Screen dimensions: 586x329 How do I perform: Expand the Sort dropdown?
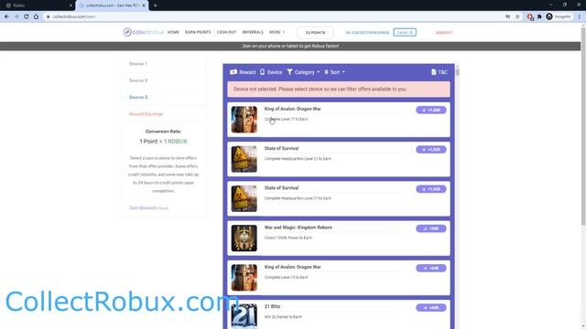point(334,72)
